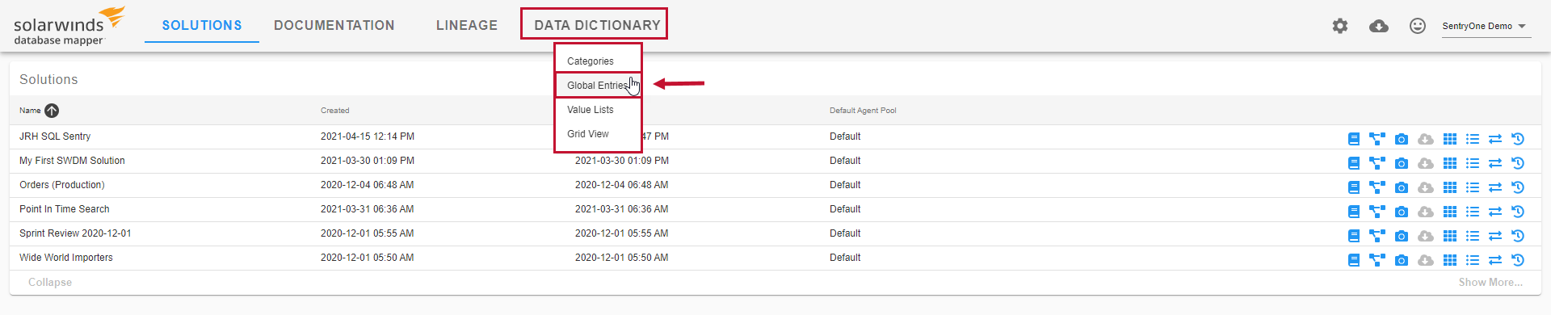This screenshot has height=315, width=1551.
Task: Click cloud icon for Wide World Importers row
Action: pyautogui.click(x=1426, y=260)
